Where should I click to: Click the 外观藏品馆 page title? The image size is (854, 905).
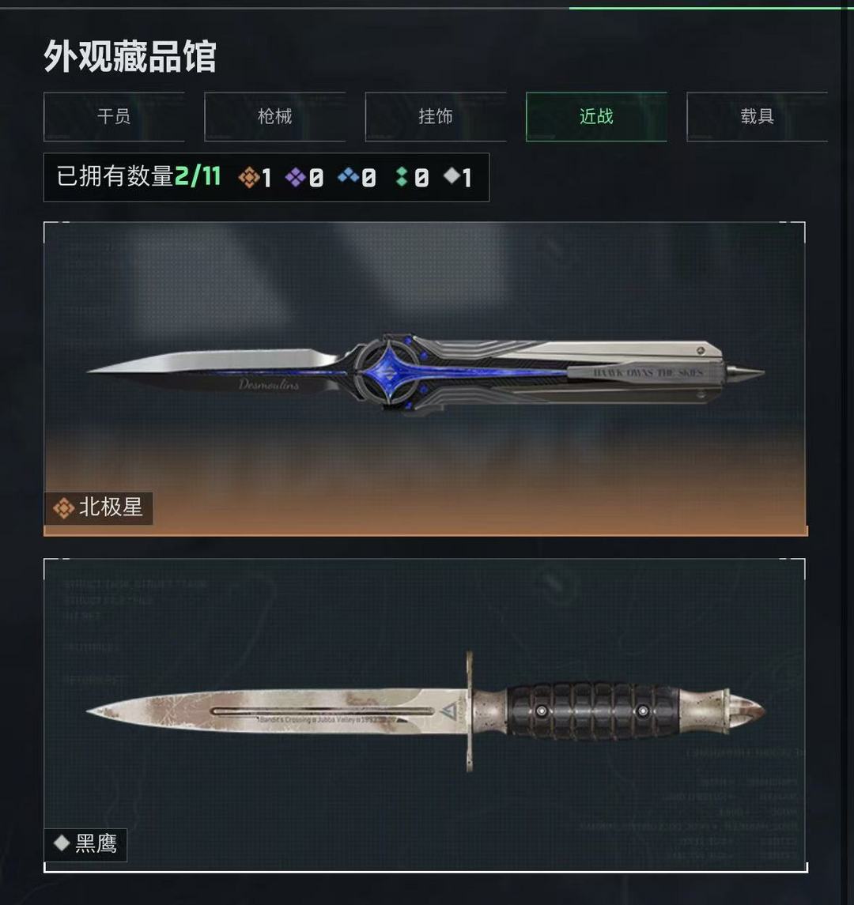tap(130, 57)
